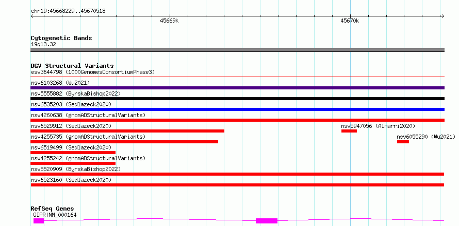Screen dimensions: 459x226
Task: Click the red nsv4260638 variant bar
Action: 237,120
